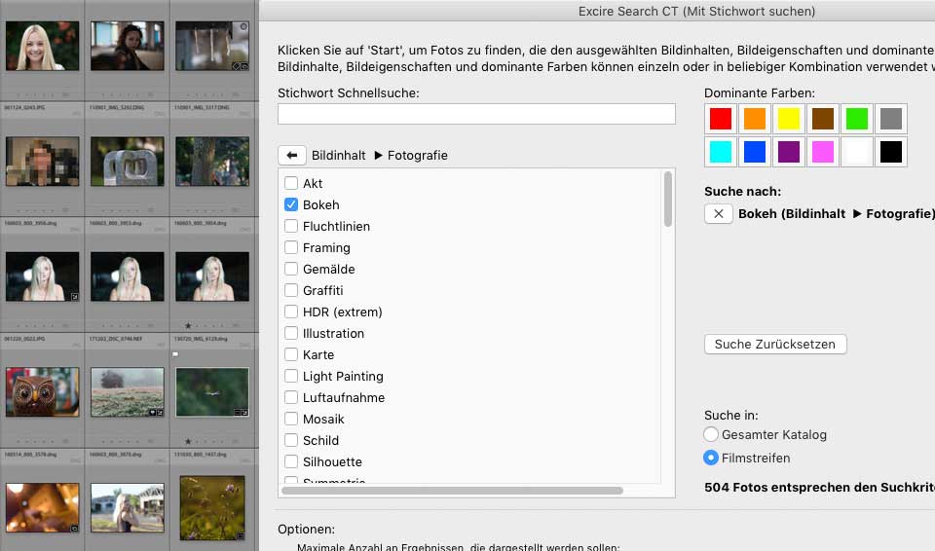Screen dimensions: 935x551
Task: Choose the pink dominant color swatch
Action: pos(823,152)
